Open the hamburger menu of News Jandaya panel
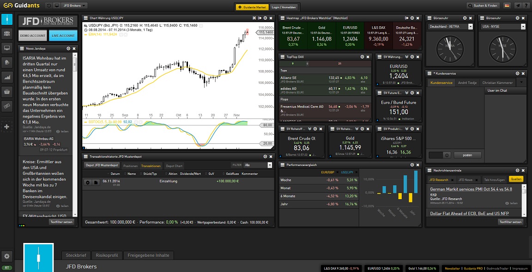Image resolution: width=532 pixels, height=272 pixels. pos(21,48)
